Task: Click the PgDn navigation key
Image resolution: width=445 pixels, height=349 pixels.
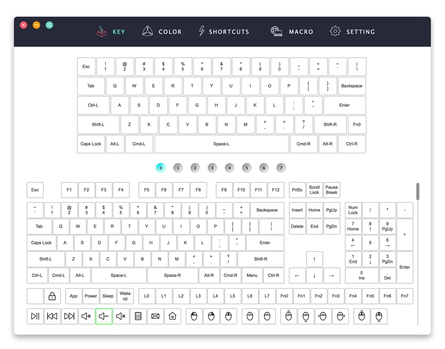Action: click(x=331, y=227)
